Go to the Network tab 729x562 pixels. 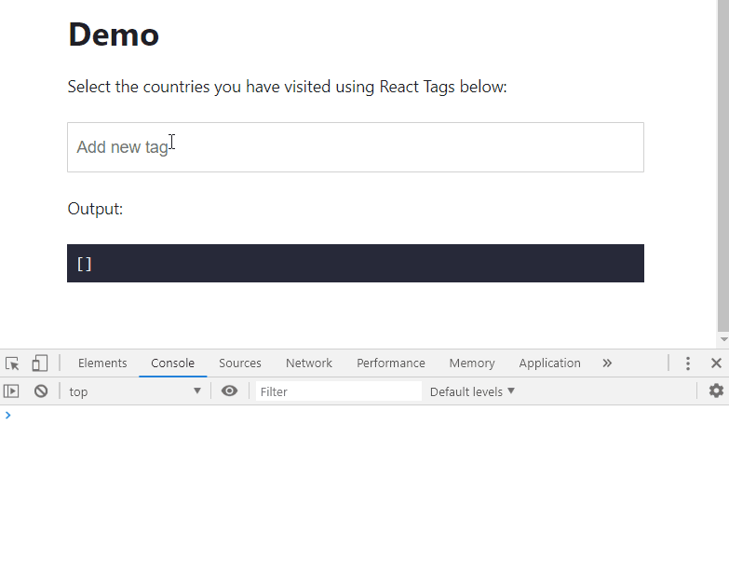point(309,363)
